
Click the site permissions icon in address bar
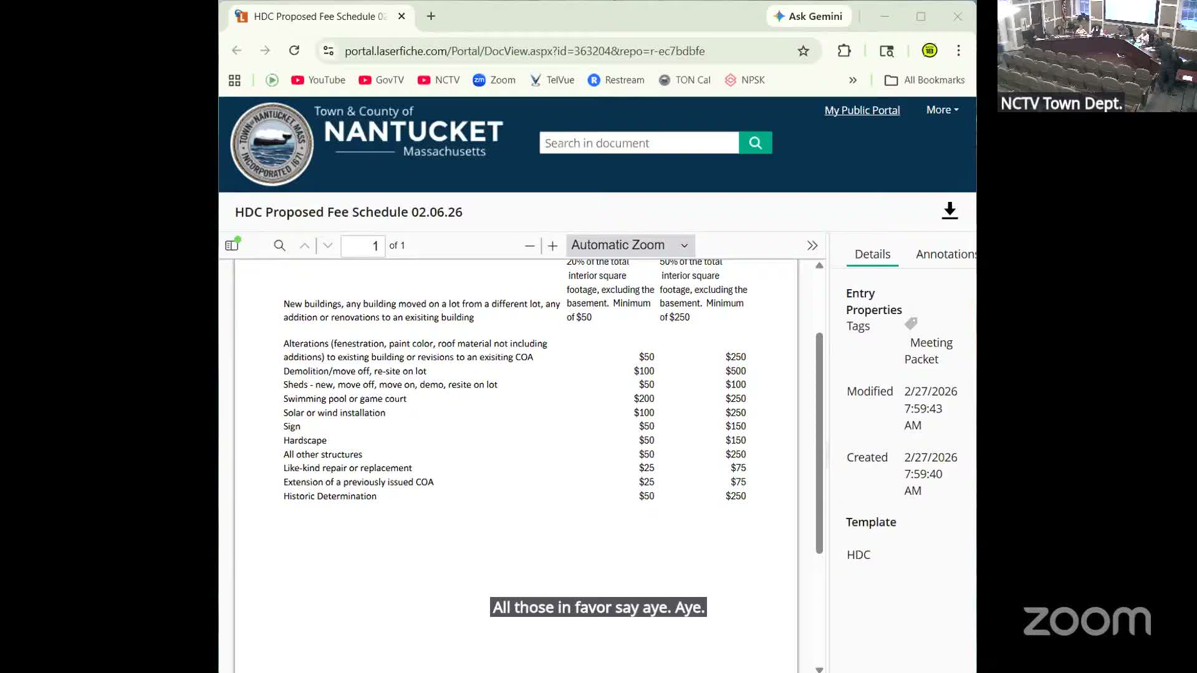click(328, 50)
